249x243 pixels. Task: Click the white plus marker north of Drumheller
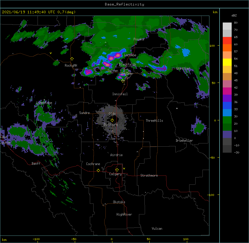177,108
